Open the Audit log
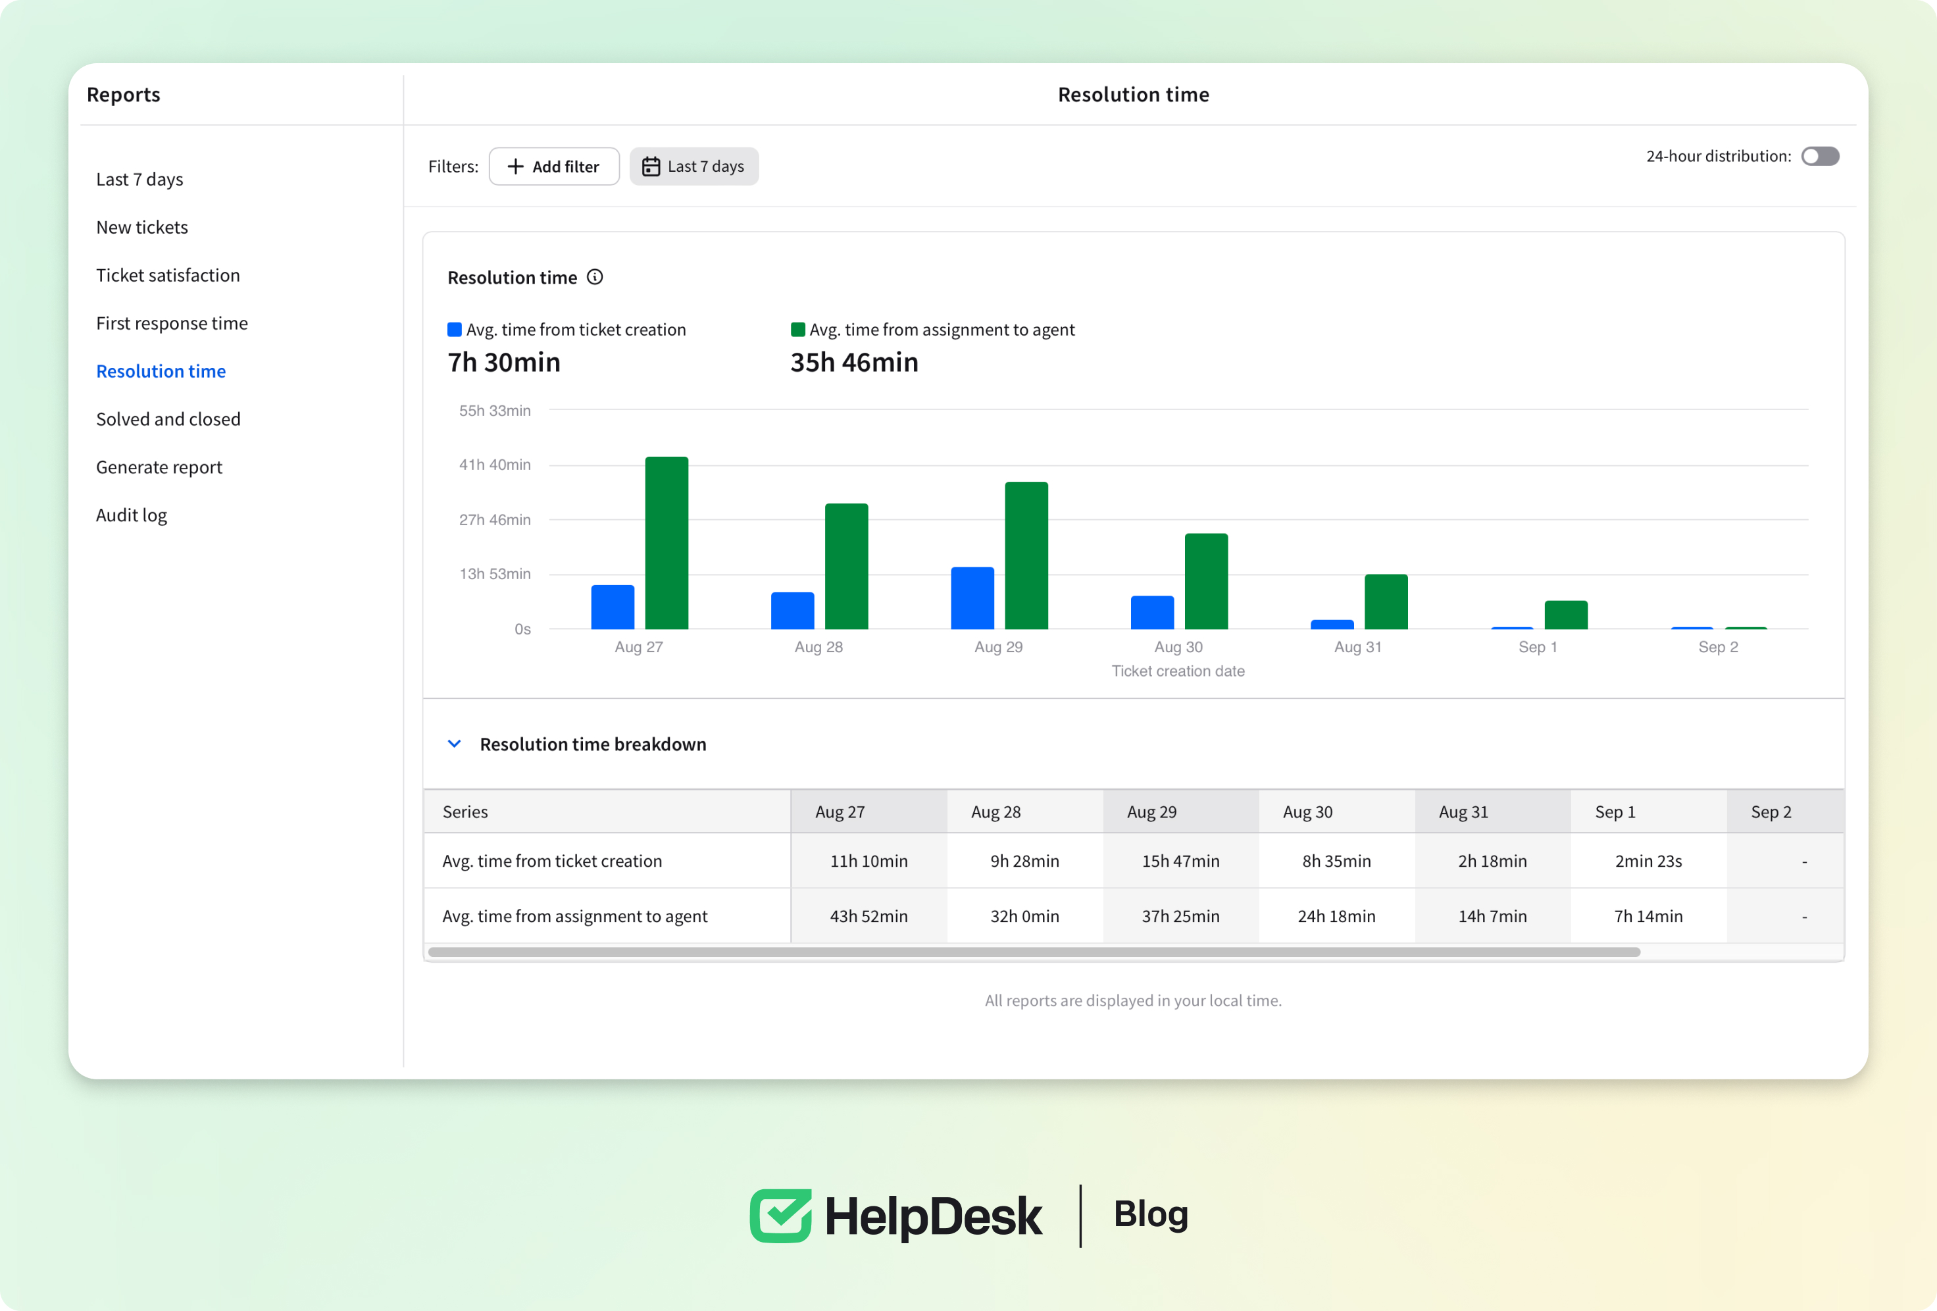This screenshot has width=1937, height=1311. (x=131, y=515)
